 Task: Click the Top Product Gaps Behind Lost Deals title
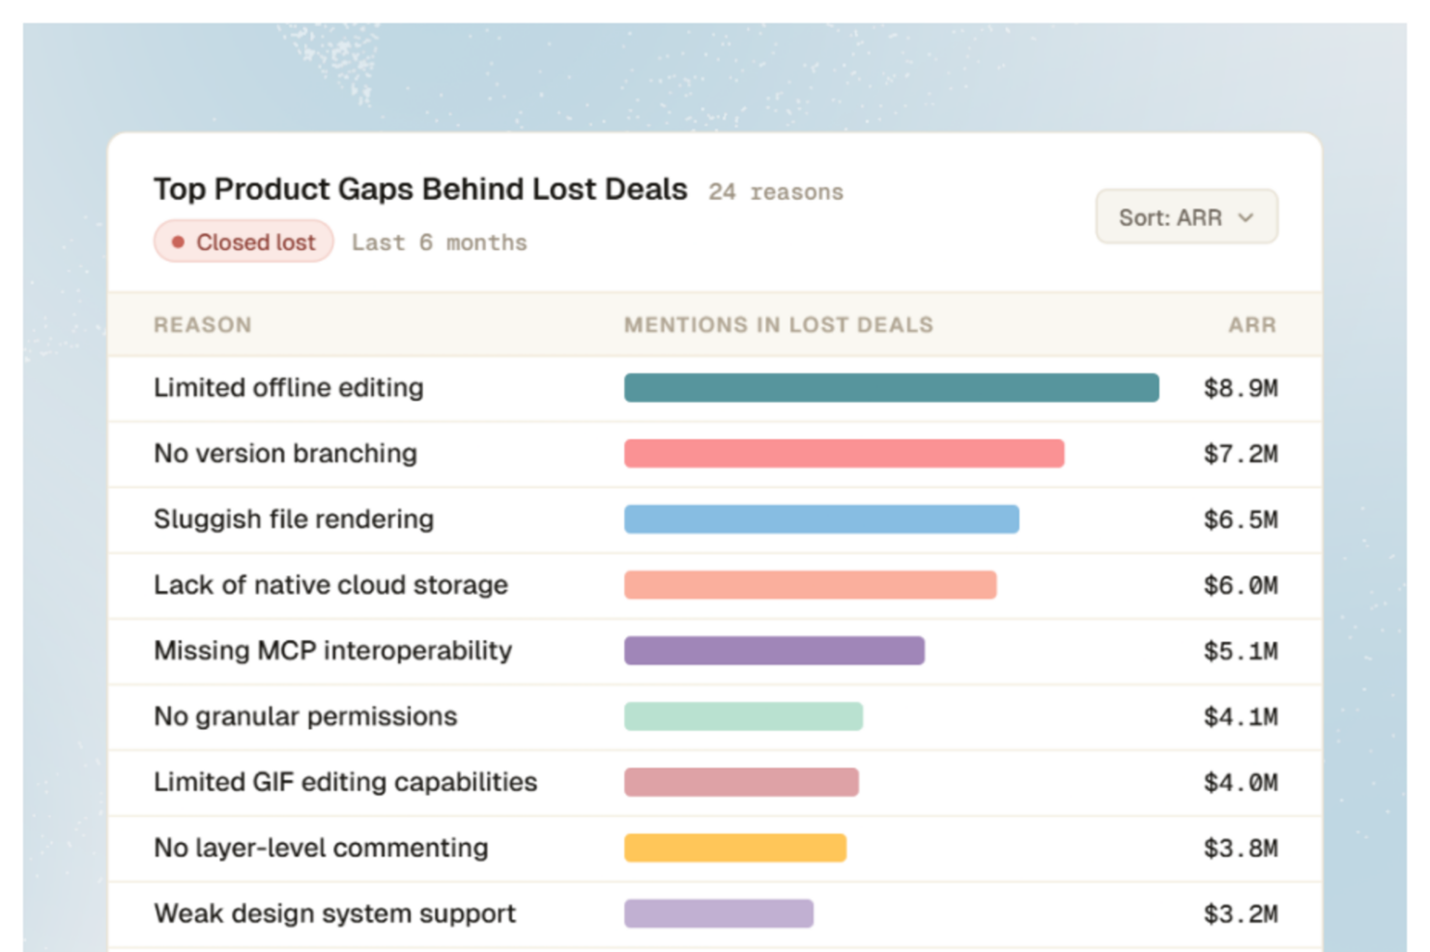pyautogui.click(x=420, y=189)
